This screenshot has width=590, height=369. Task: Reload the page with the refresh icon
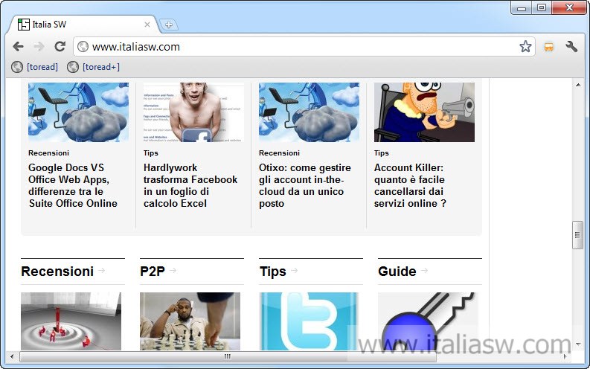coord(60,47)
